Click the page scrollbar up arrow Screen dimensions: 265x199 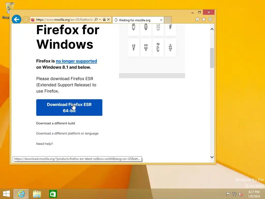212,29
